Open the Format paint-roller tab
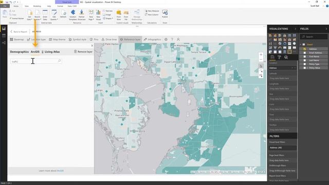 click(x=279, y=57)
